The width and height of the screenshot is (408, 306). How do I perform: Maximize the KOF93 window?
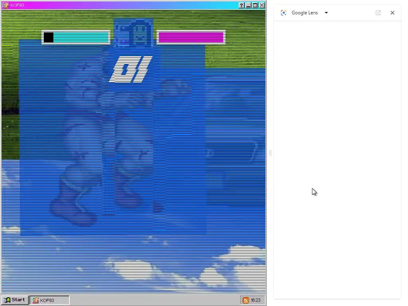[255, 5]
